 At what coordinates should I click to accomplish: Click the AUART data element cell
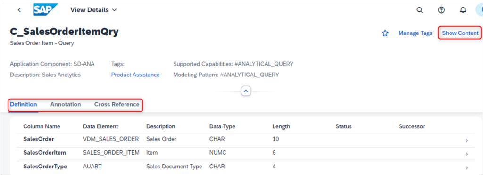pos(92,167)
